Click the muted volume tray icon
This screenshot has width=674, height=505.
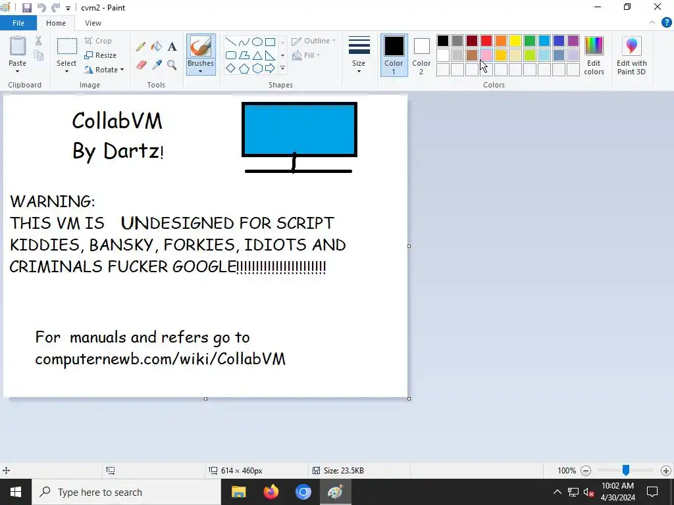coord(589,492)
